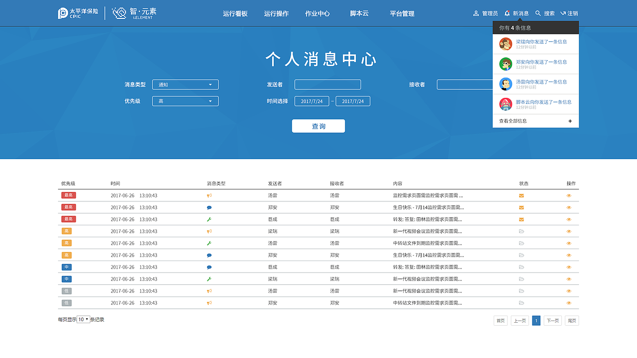Open search via the magnifier icon
Screen dimensions: 637x358
537,13
